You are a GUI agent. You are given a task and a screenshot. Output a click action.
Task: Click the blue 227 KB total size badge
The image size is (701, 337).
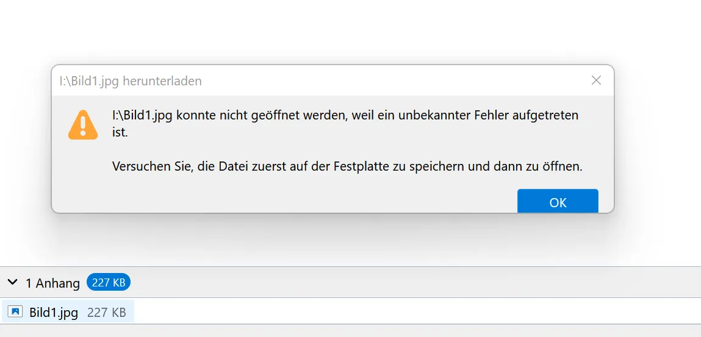coord(109,282)
